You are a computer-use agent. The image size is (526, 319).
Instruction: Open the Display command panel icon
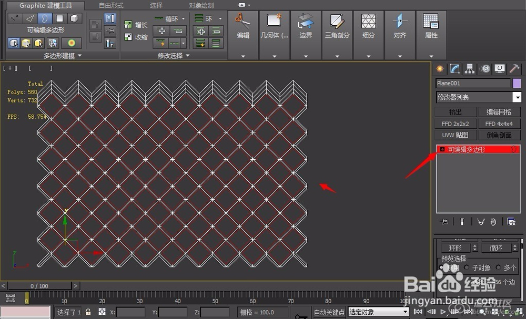(500, 69)
